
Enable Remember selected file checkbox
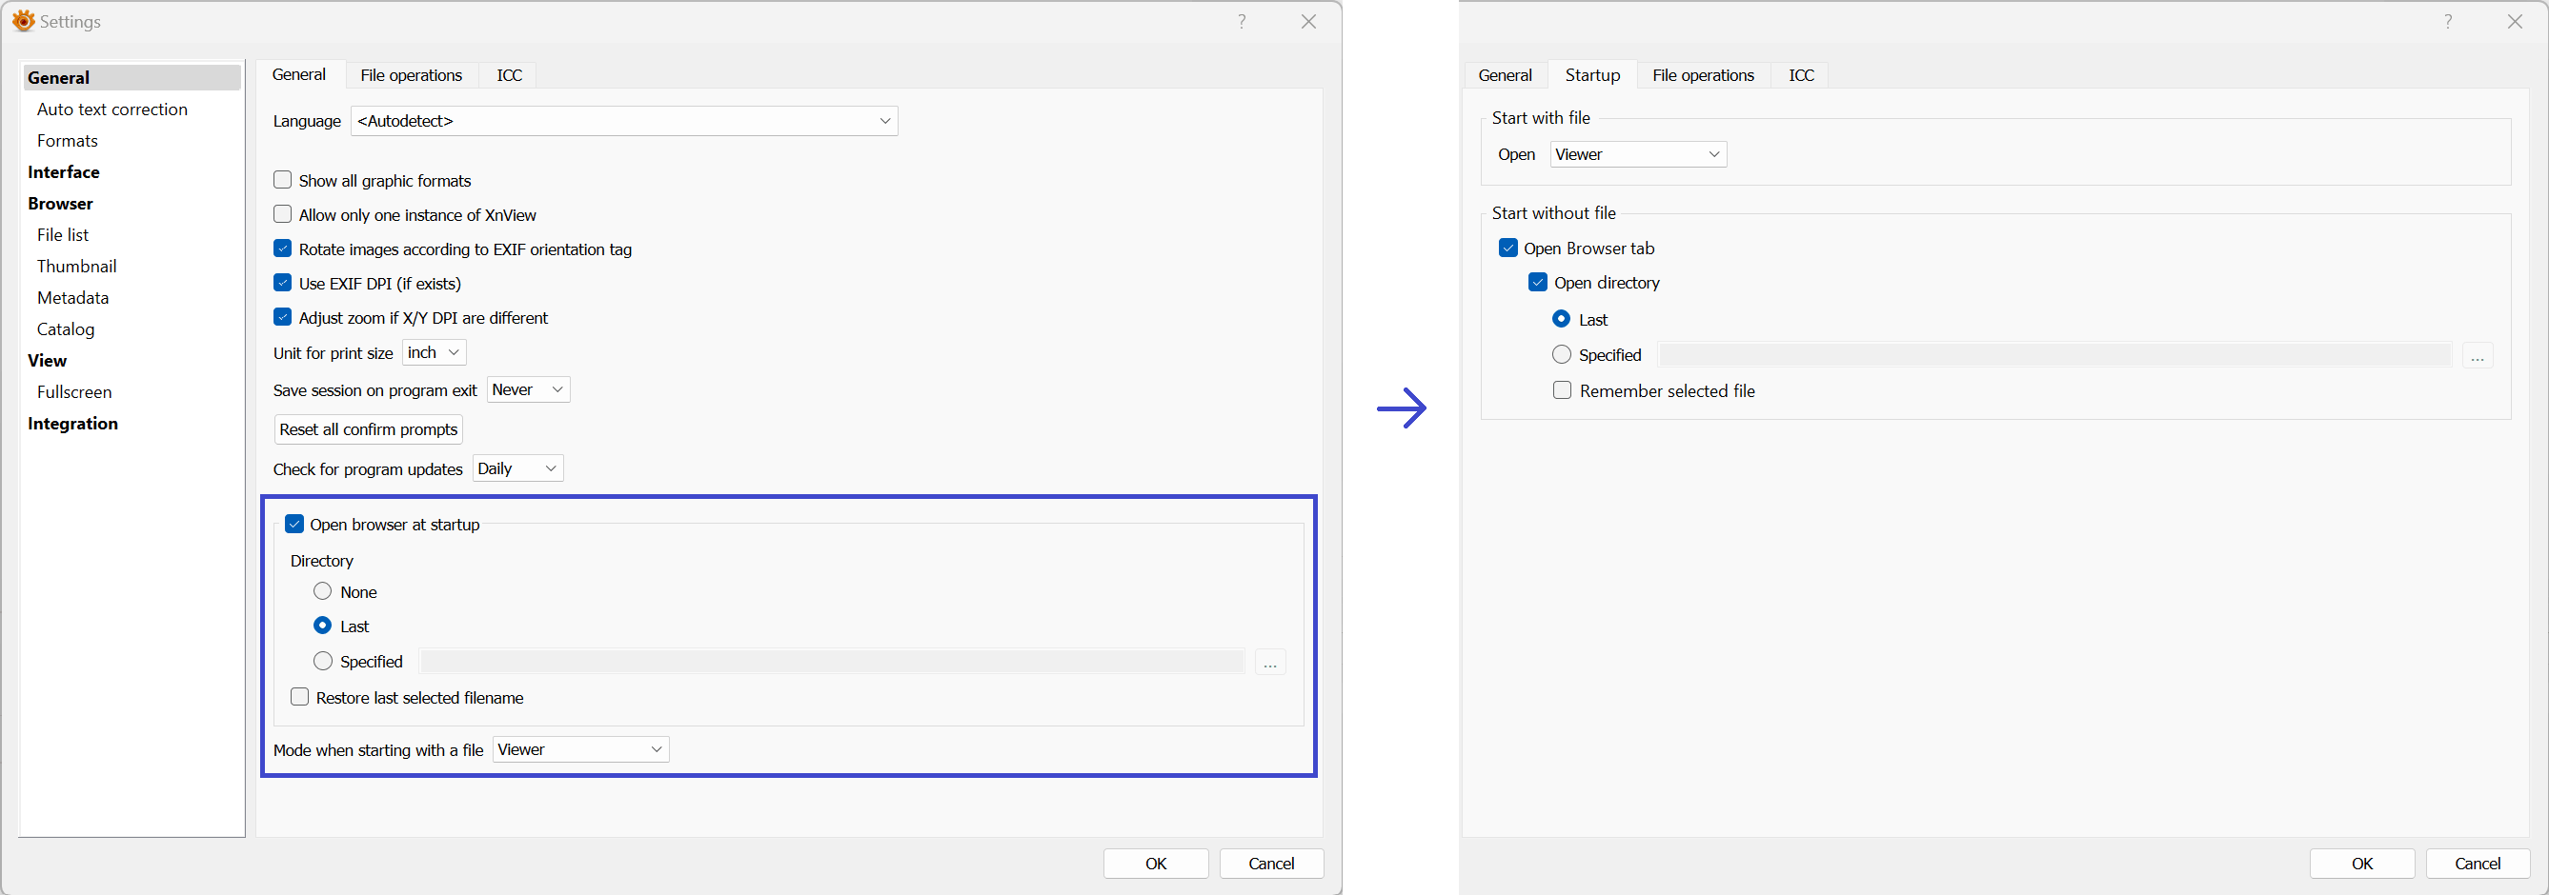[1563, 390]
